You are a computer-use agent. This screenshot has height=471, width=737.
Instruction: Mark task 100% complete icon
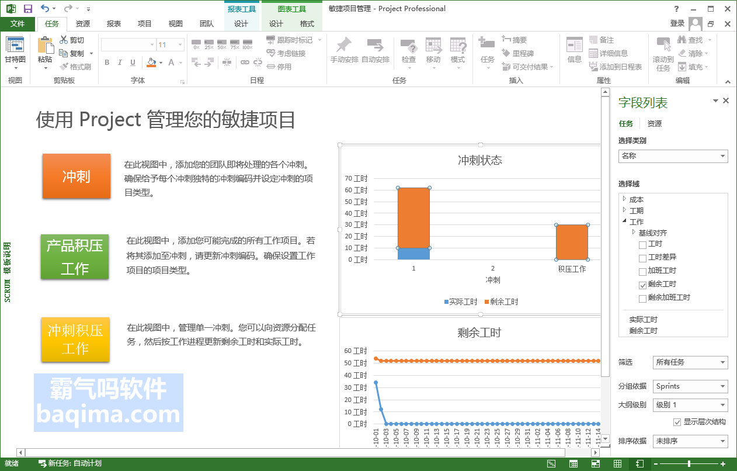pos(248,44)
